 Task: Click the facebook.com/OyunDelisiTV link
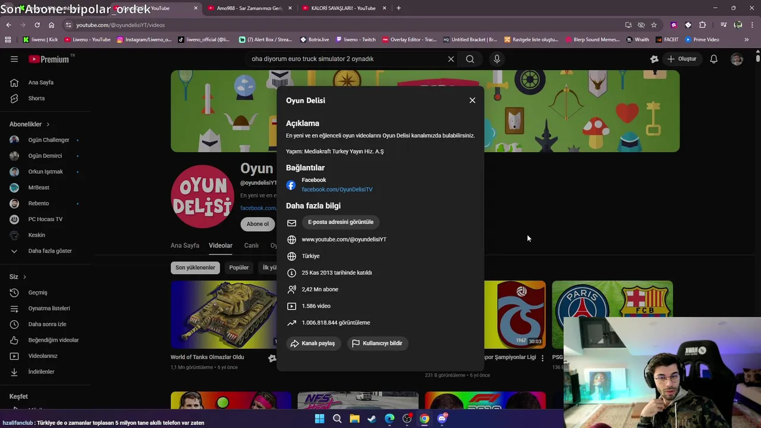point(337,190)
